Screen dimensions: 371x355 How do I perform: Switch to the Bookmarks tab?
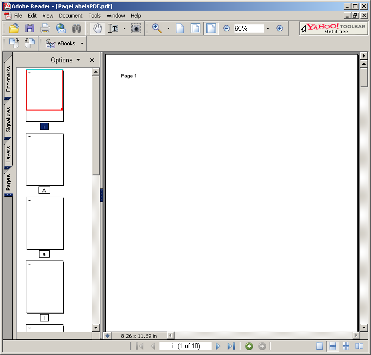click(8, 78)
